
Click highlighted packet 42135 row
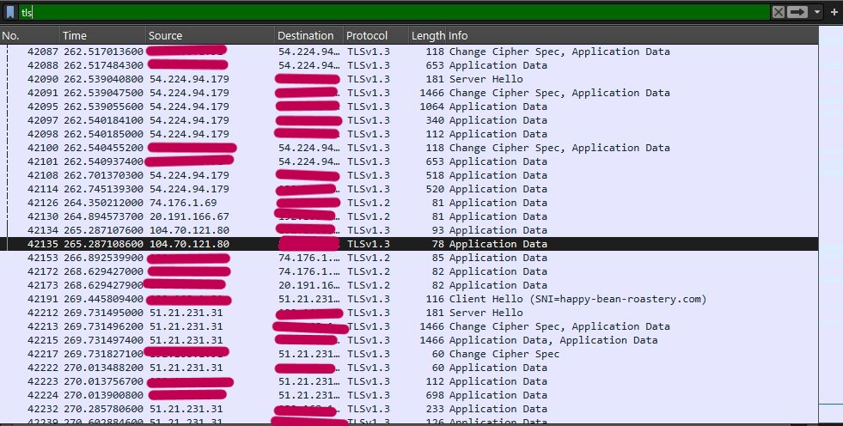point(409,244)
